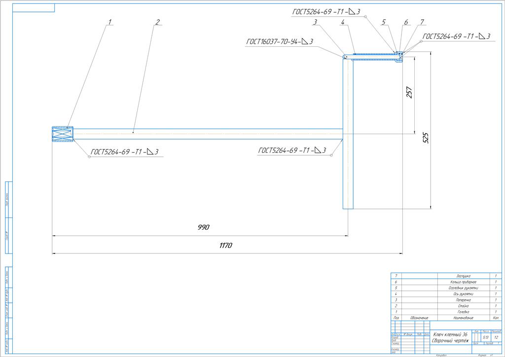Click 'Поперечка' in parts table
This screenshot has width=505, height=357.
coord(463,300)
